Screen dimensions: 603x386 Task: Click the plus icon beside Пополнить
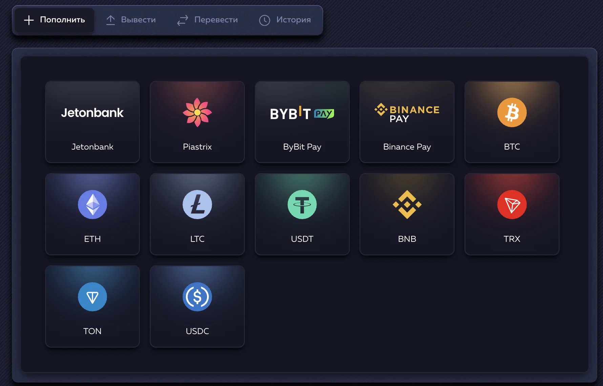click(29, 20)
